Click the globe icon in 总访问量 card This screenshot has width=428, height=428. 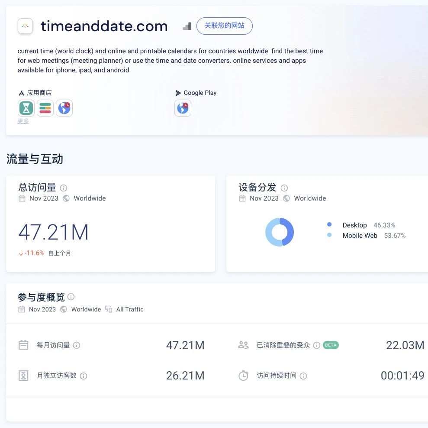tap(66, 198)
